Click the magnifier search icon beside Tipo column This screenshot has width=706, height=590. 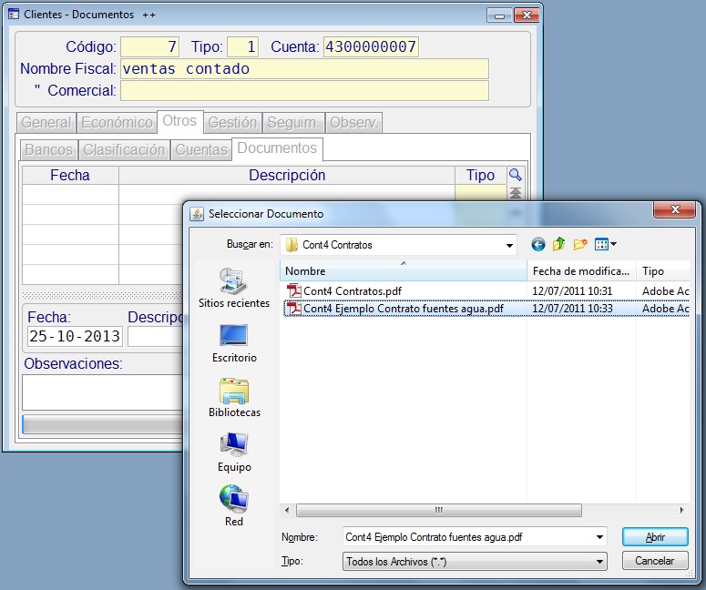[516, 175]
